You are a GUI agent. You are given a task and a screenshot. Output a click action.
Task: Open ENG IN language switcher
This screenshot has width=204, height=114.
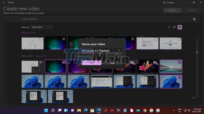coord(180,111)
